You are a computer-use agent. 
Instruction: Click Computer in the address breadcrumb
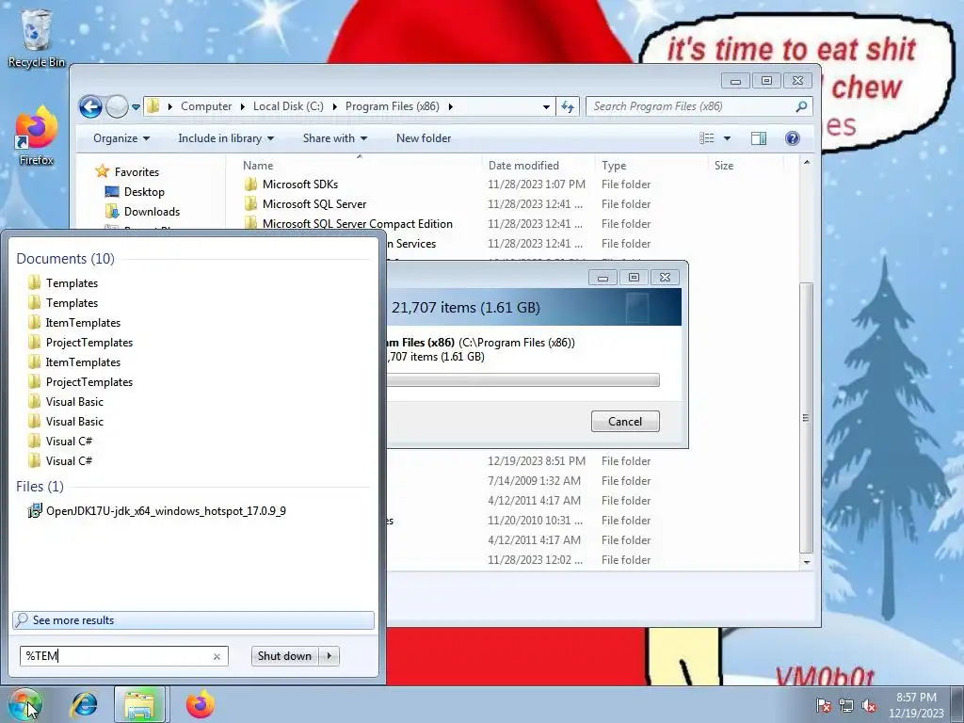pos(206,106)
